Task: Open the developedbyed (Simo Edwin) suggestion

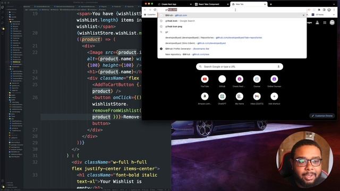Action: pos(232,43)
